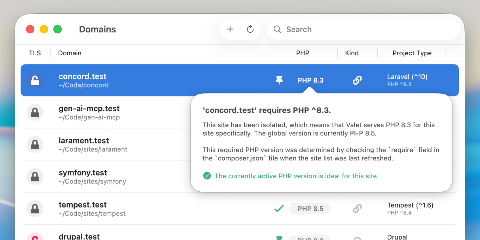Toggle the unlocked TLS icon for concord.test
Screen dimensions: 480x240
pyautogui.click(x=35, y=80)
